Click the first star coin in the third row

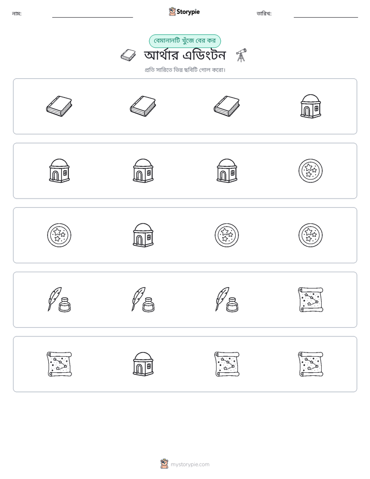[x=59, y=235]
